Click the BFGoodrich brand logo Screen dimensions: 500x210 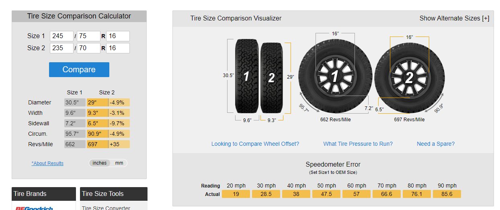pos(34,208)
